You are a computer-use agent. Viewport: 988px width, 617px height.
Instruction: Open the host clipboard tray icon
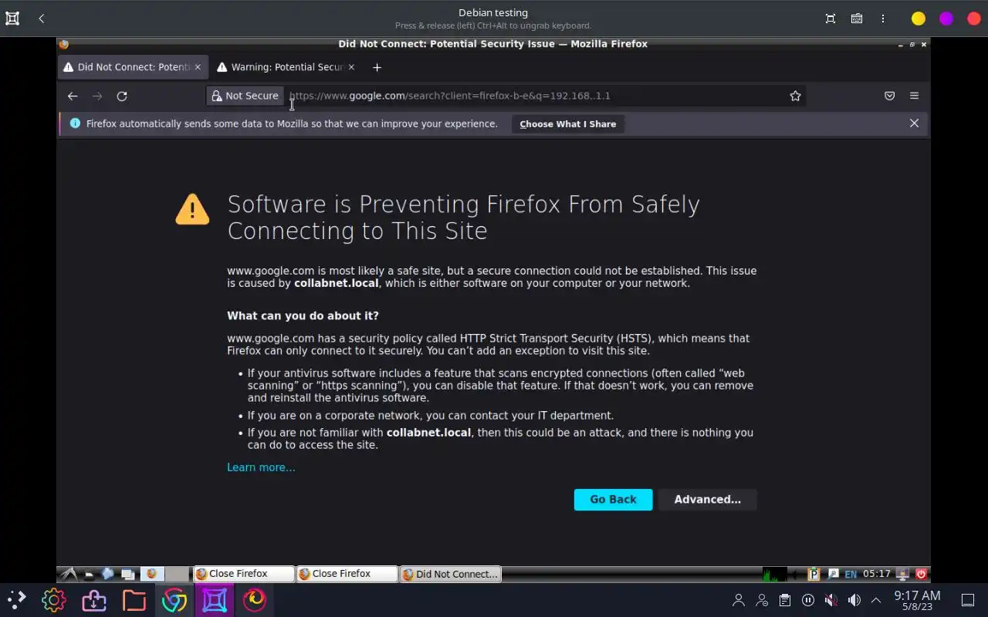[785, 600]
